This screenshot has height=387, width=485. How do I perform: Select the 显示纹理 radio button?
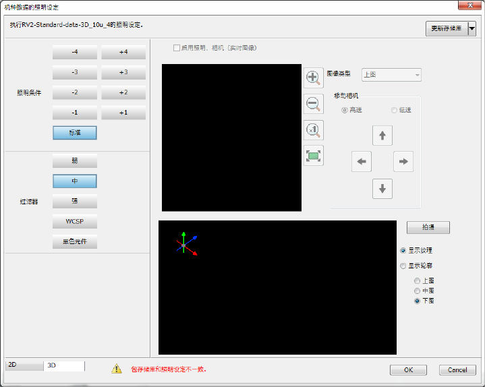pyautogui.click(x=403, y=250)
